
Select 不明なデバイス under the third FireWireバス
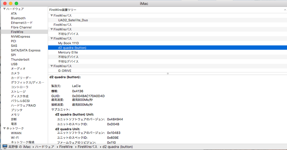click(168, 34)
